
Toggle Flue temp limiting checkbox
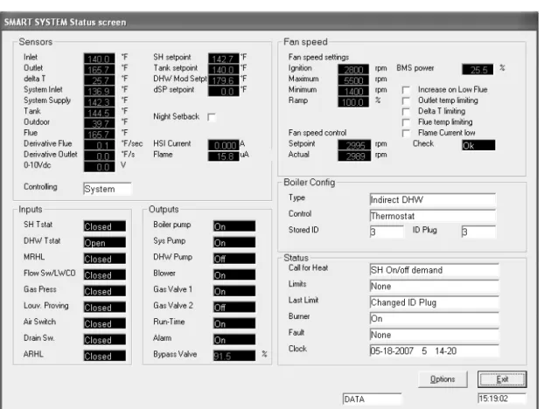406,122
